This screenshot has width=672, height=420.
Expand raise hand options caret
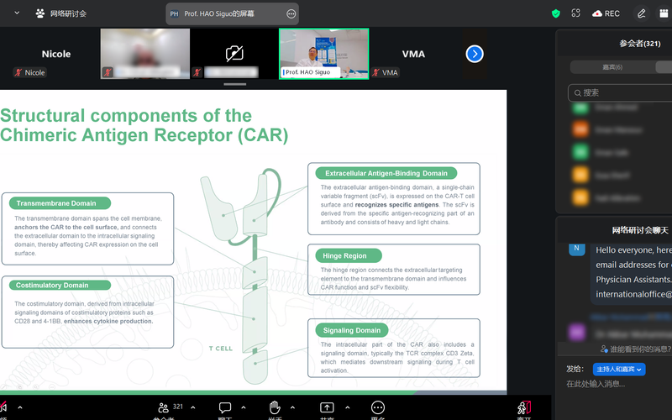click(x=292, y=407)
